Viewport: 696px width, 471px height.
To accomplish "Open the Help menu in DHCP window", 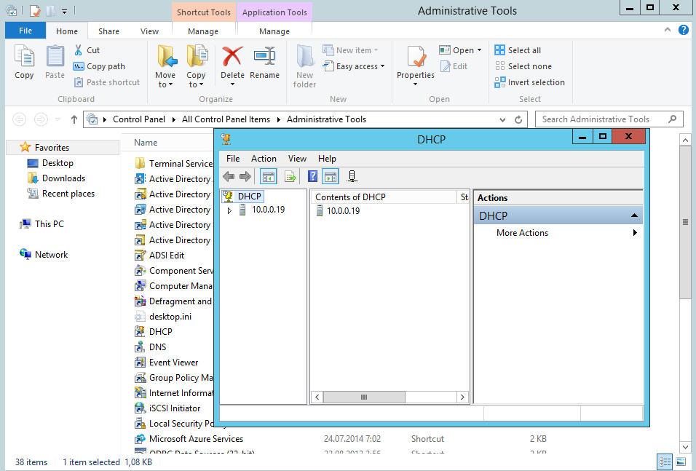I will [327, 159].
